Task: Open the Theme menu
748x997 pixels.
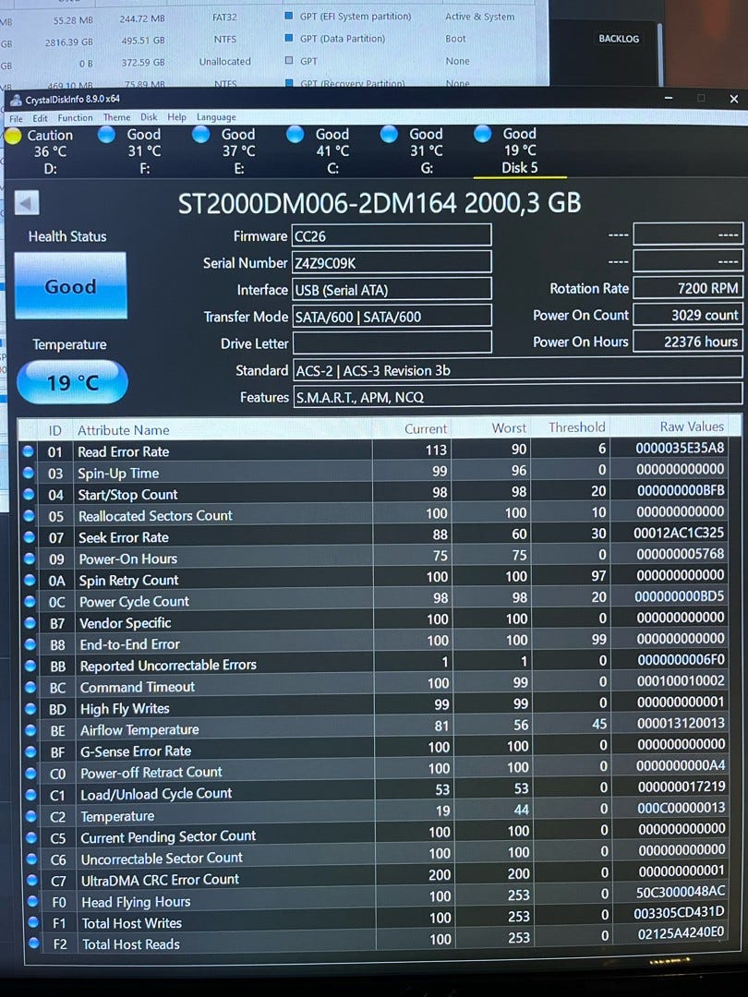Action: tap(116, 117)
